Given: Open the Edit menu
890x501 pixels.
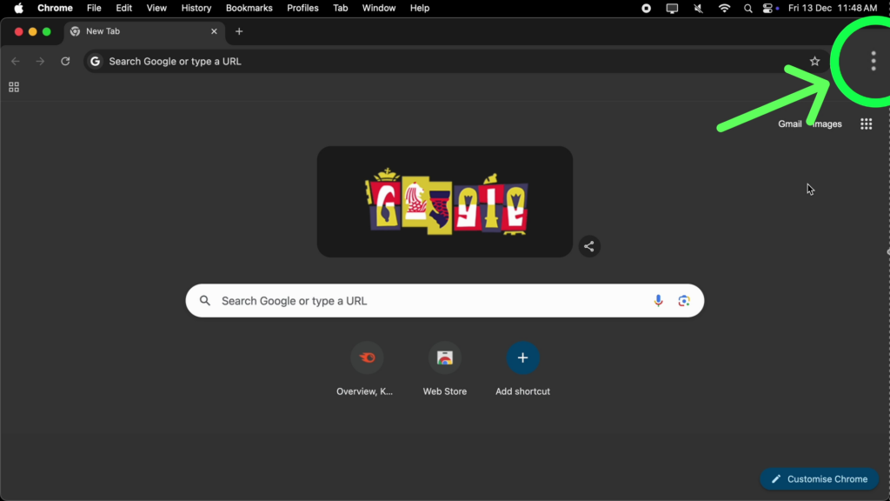Looking at the screenshot, I should pyautogui.click(x=123, y=8).
